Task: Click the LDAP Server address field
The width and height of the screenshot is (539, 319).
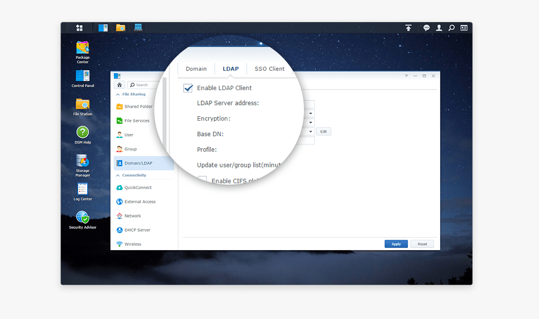Action: tap(308, 104)
